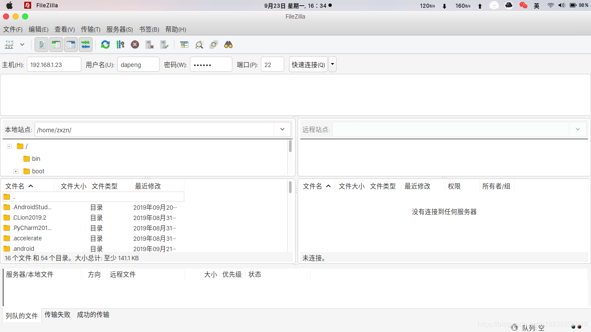
Task: Switch to the 传输失败 tab
Action: pos(58,315)
